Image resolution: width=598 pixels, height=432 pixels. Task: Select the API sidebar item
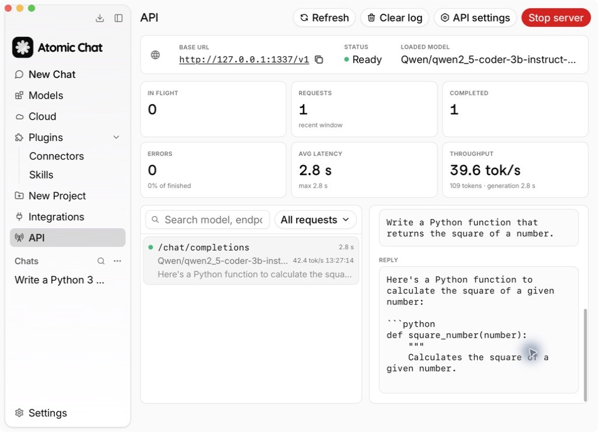click(x=68, y=238)
